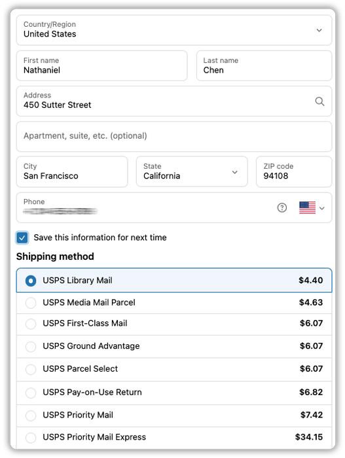345x458 pixels.
Task: Click the Save this information label text
Action: [100, 238]
